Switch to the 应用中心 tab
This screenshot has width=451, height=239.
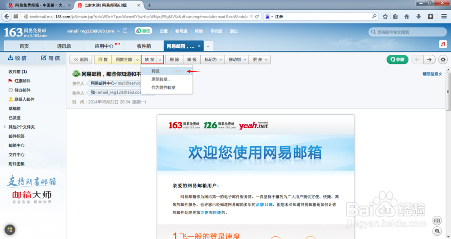pyautogui.click(x=104, y=46)
